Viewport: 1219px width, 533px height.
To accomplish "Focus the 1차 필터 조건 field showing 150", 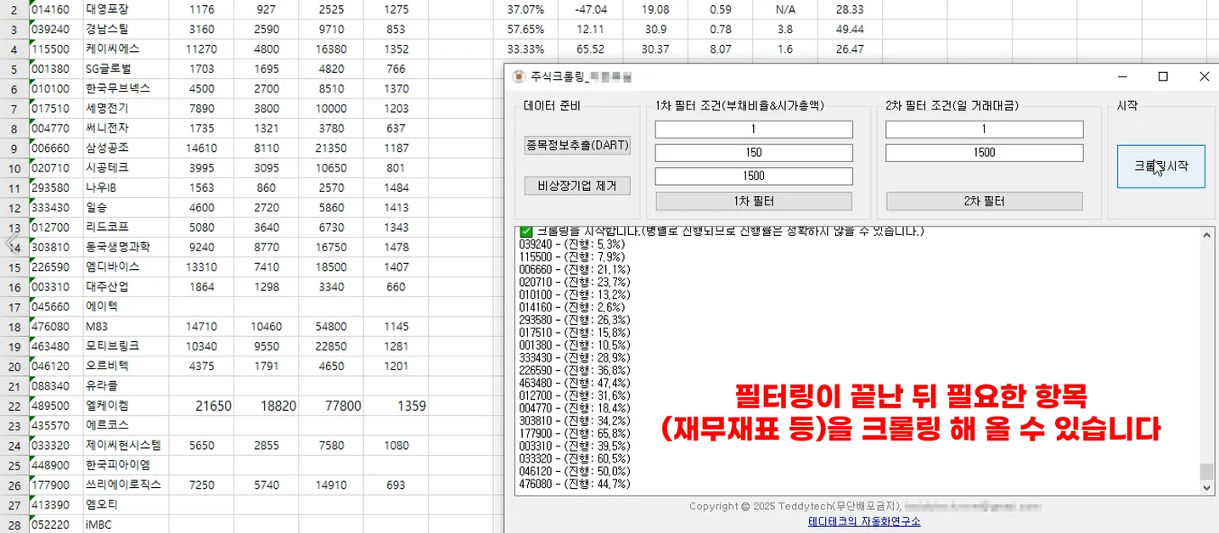I will 754,153.
